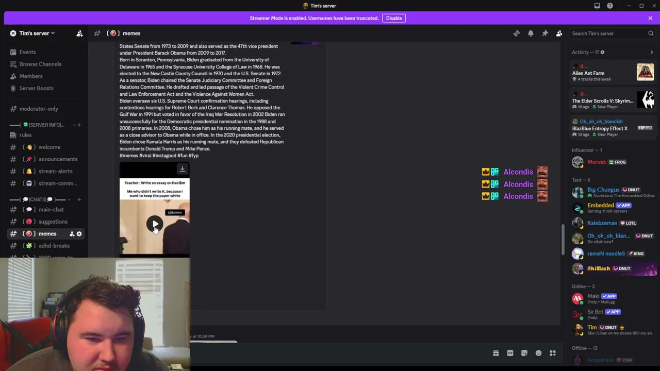Disable Streamer Mode
Image resolution: width=660 pixels, height=371 pixels.
pyautogui.click(x=394, y=18)
